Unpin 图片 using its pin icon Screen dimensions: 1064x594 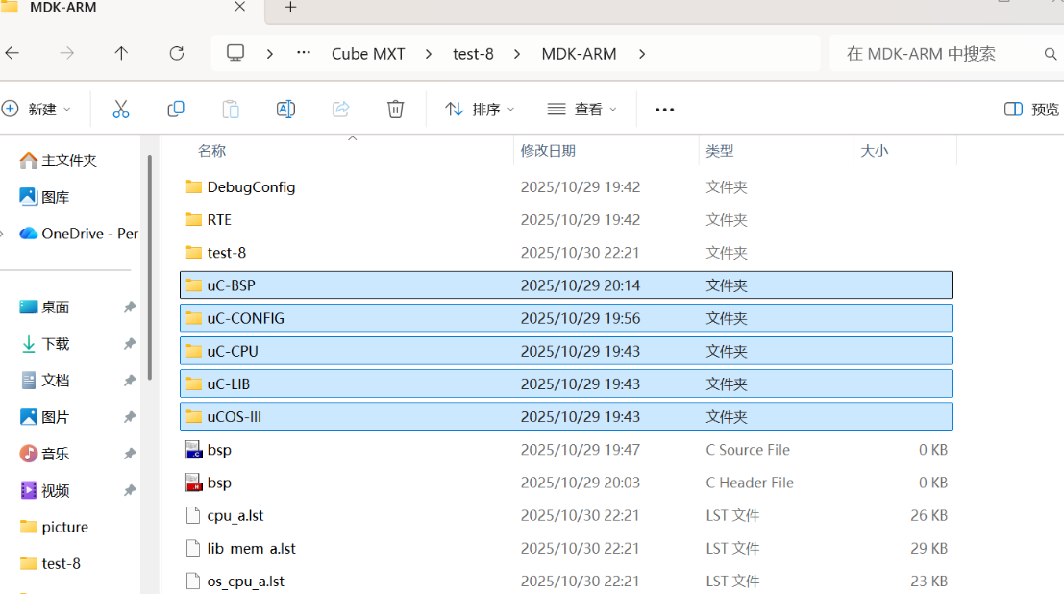(130, 417)
